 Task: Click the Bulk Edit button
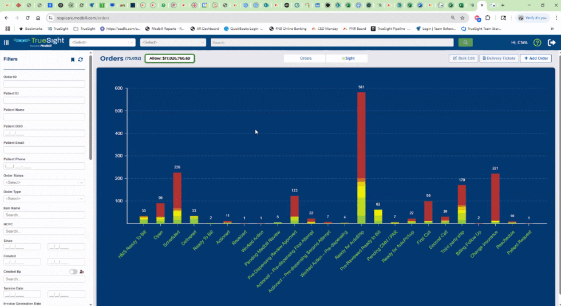[463, 58]
